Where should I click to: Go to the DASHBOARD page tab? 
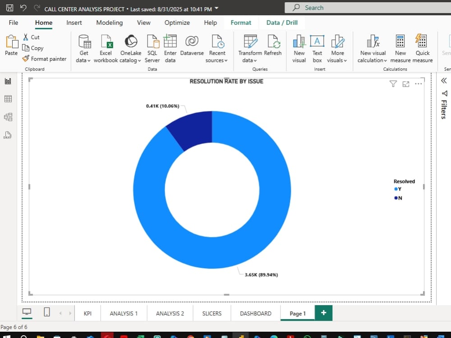click(255, 313)
